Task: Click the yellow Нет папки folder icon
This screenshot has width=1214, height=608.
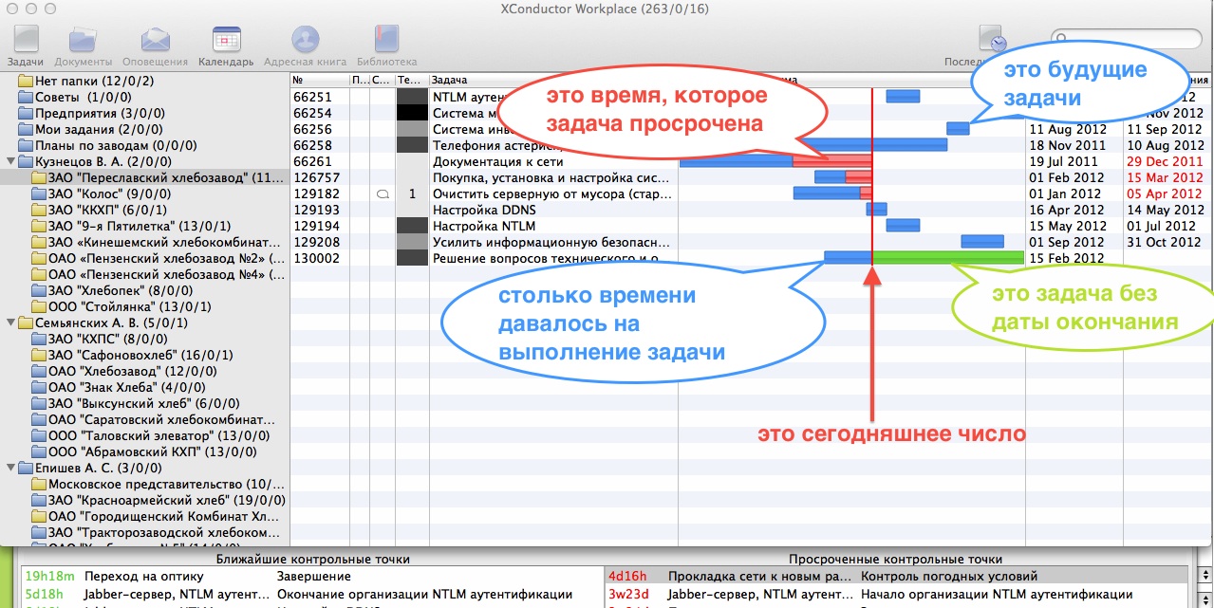Action: click(26, 81)
